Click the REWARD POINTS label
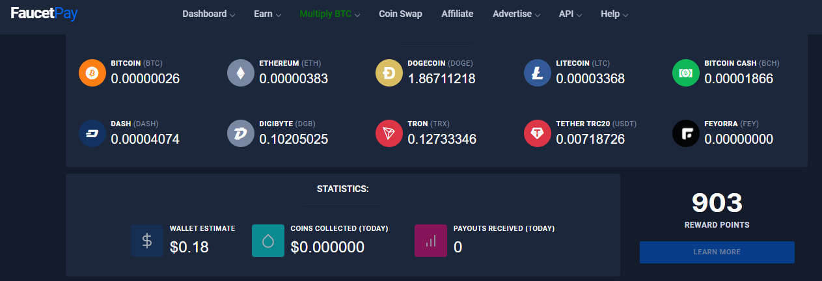 click(717, 225)
